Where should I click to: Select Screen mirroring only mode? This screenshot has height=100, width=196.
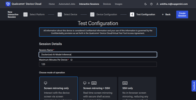pyautogui.click(x=59, y=88)
